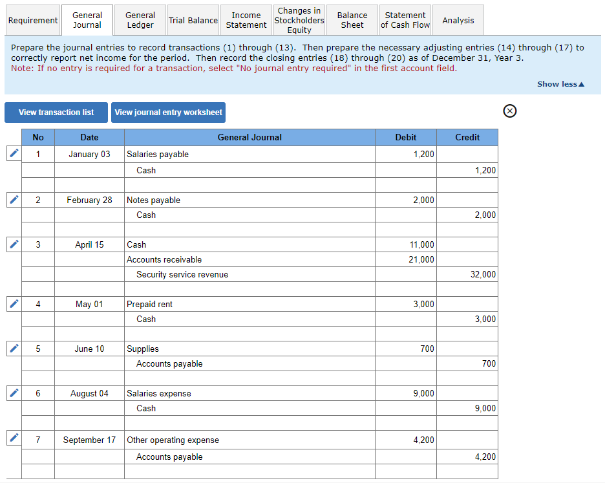Select the Supplies account cell

tap(249, 349)
